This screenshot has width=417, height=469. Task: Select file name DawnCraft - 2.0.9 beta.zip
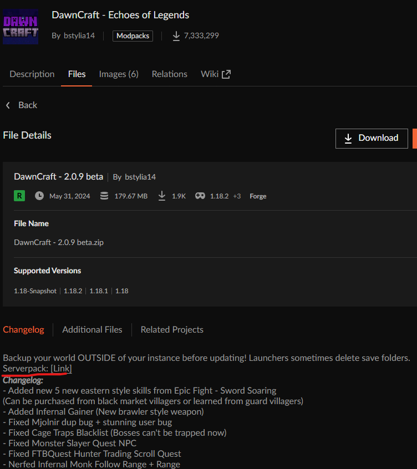point(59,242)
